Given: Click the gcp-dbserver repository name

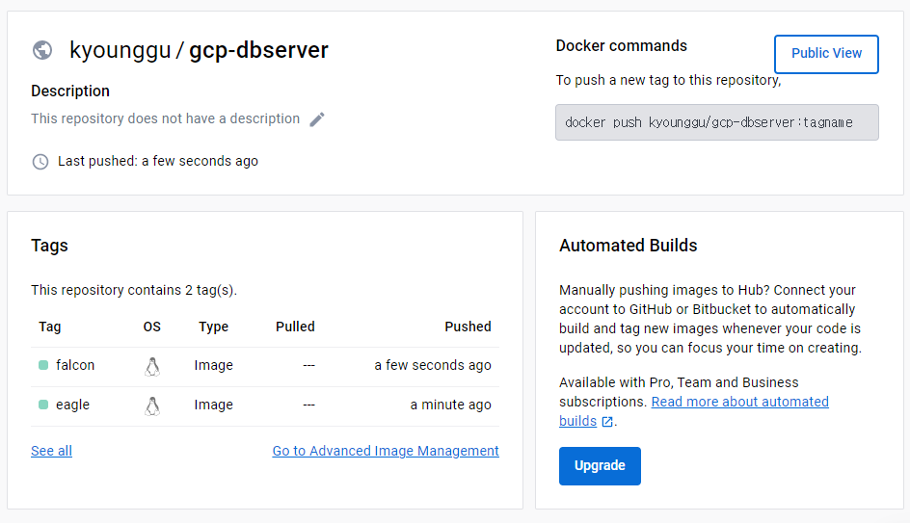Looking at the screenshot, I should click(259, 50).
